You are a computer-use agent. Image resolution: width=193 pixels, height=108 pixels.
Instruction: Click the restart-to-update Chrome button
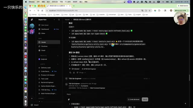pos(181,11)
